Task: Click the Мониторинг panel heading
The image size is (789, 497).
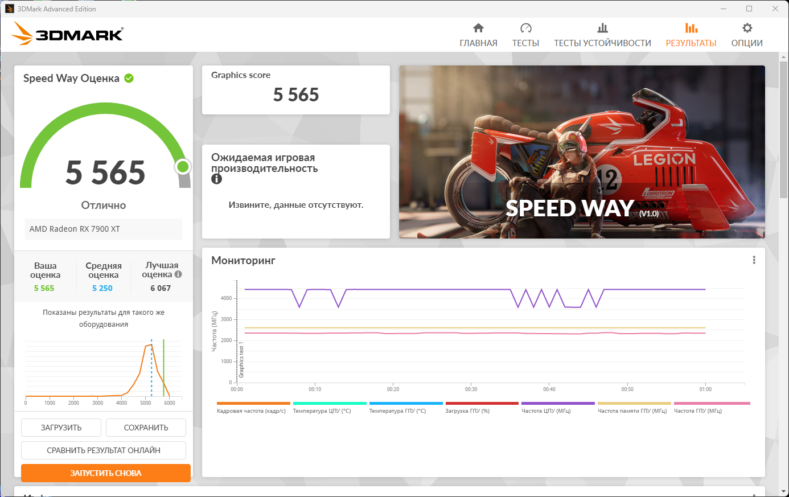Action: tap(243, 260)
